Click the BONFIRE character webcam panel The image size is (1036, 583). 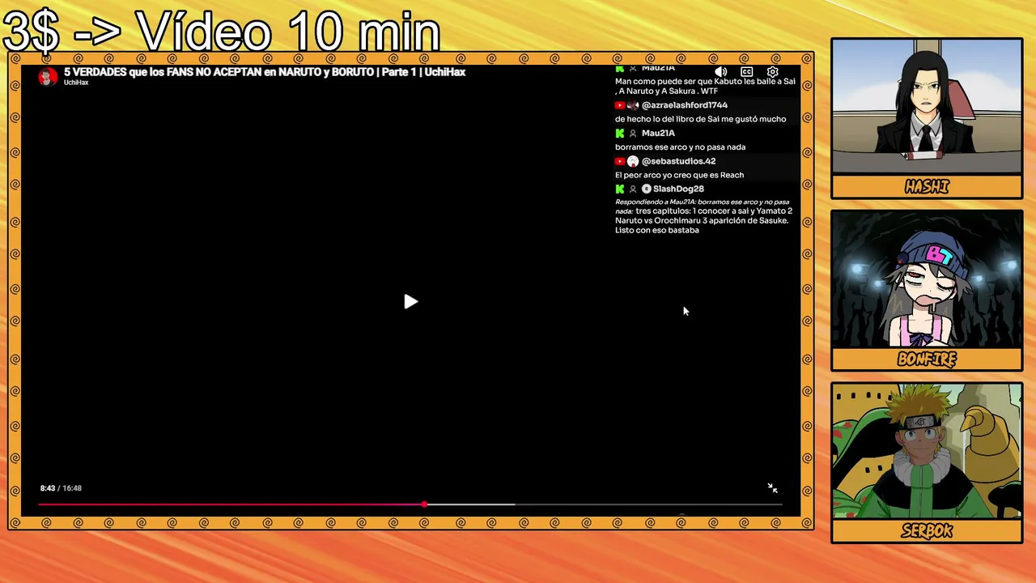tap(927, 279)
